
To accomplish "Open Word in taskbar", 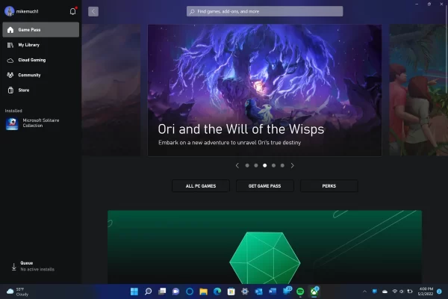I will coord(273,292).
